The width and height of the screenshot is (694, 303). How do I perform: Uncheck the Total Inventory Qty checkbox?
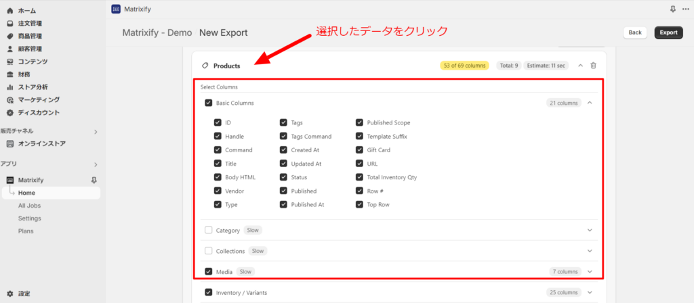(x=359, y=177)
